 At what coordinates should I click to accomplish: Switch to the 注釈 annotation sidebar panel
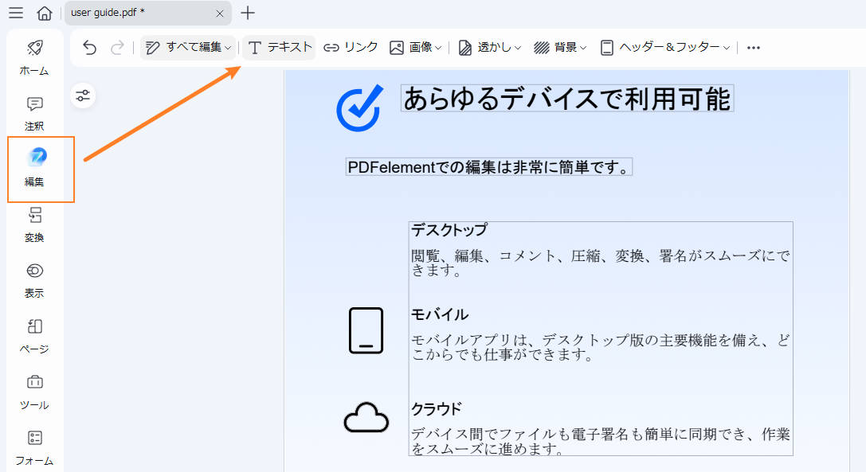pyautogui.click(x=33, y=113)
